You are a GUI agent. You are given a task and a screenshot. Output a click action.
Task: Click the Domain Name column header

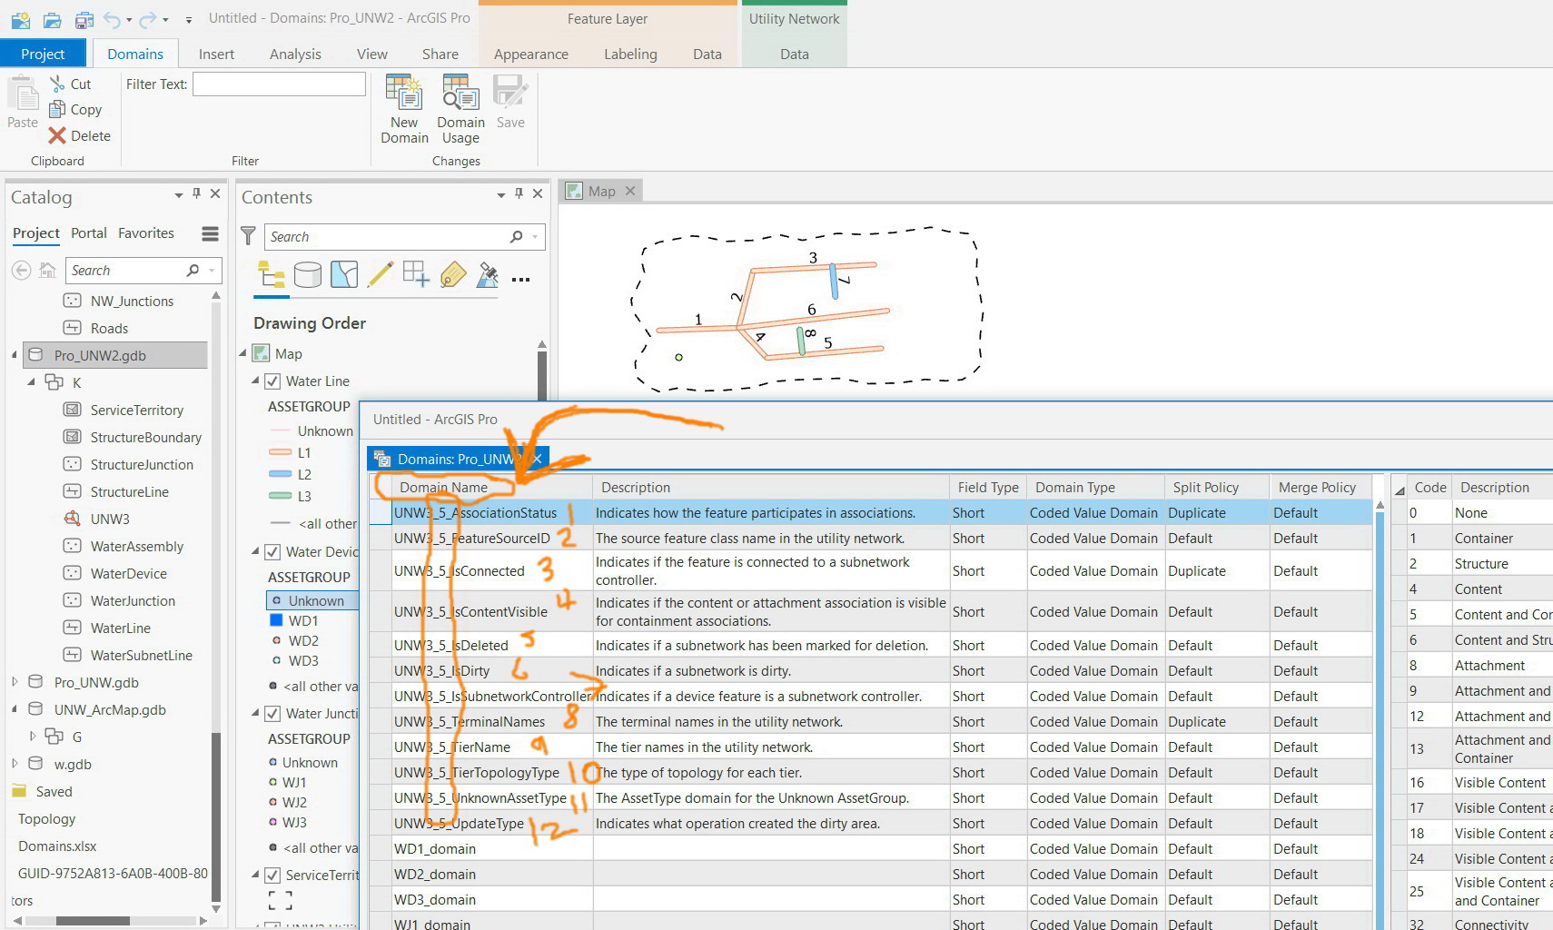[444, 488]
